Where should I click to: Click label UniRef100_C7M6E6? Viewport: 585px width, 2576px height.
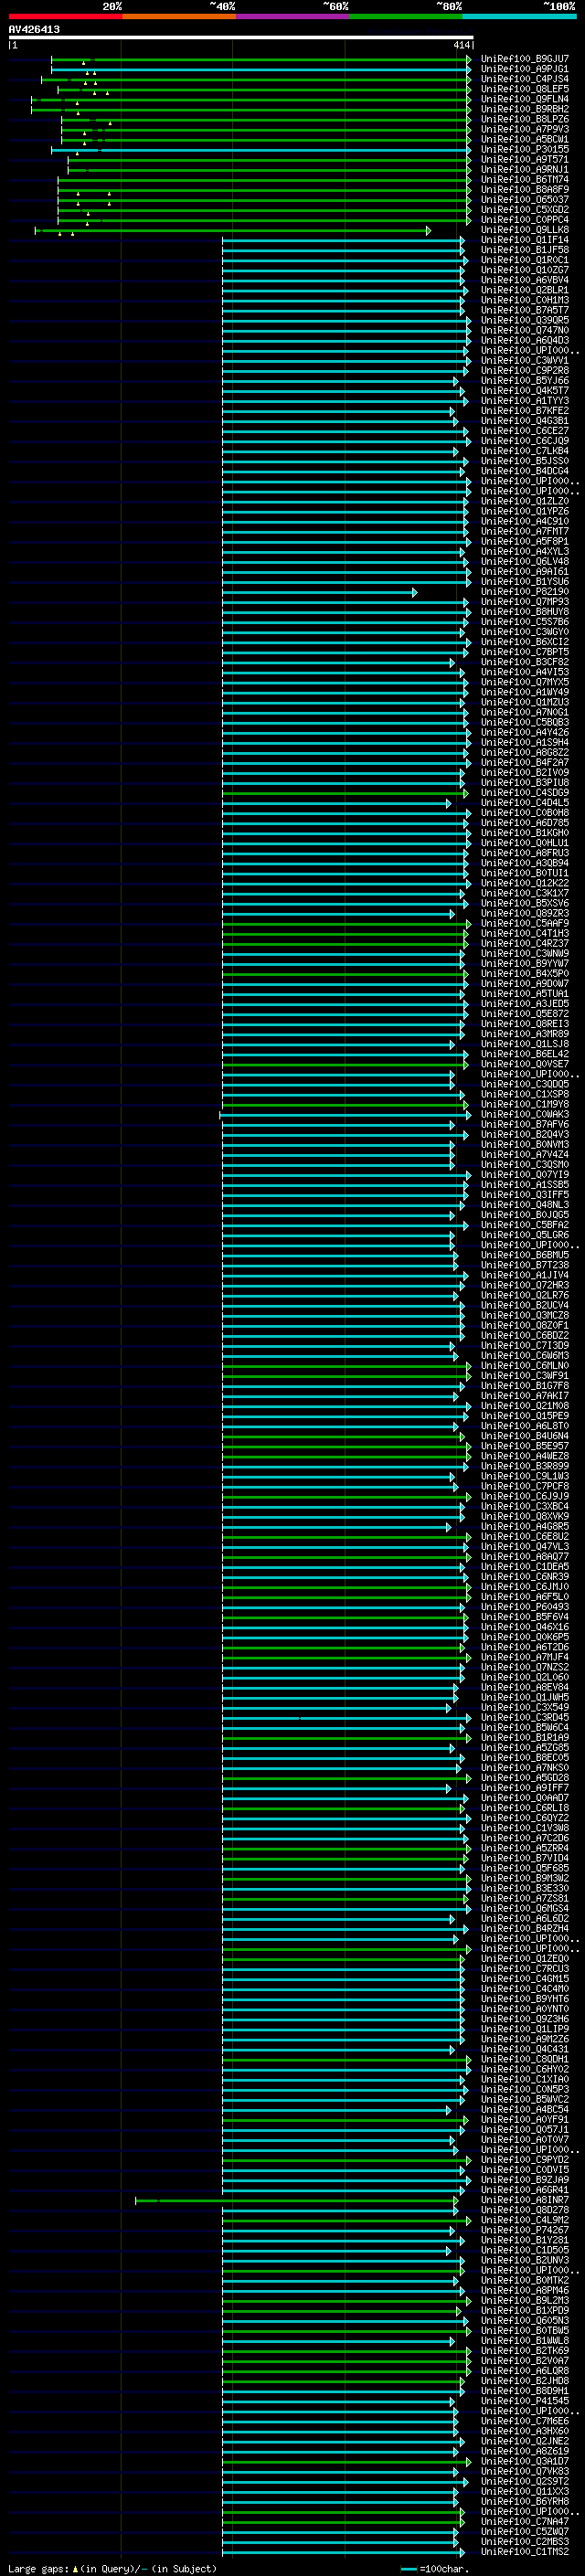pos(525,2421)
